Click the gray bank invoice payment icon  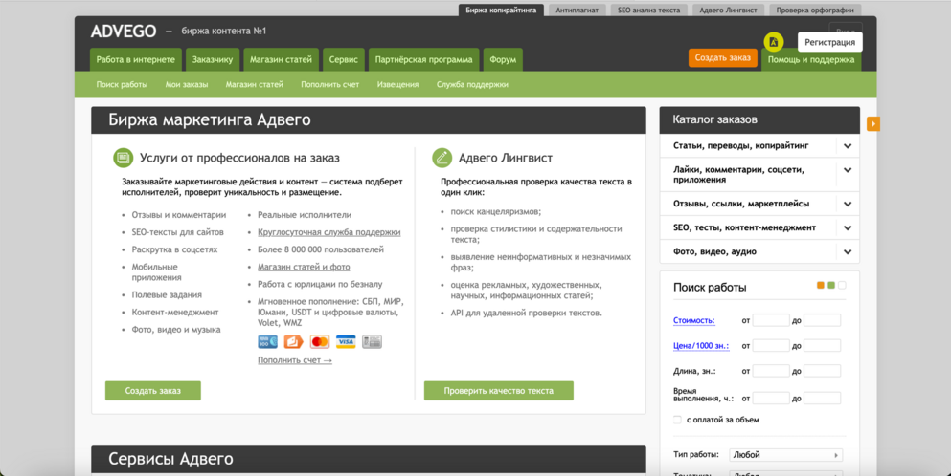coord(372,341)
